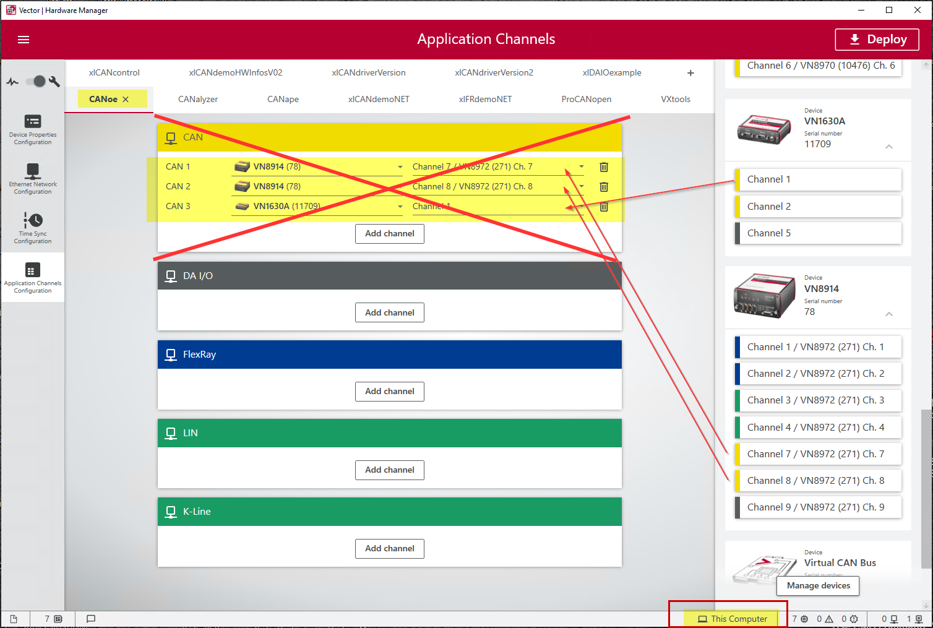
Task: Open Ethernet Network Configuration
Action: tap(33, 179)
